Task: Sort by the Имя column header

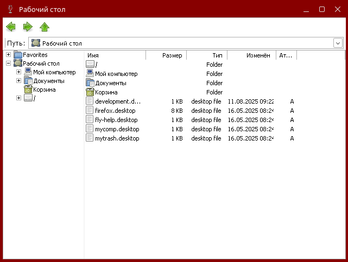Action: 115,55
